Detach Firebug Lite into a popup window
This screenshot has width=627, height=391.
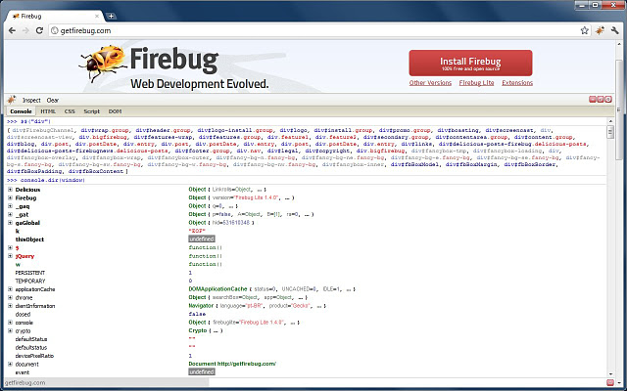[601, 100]
